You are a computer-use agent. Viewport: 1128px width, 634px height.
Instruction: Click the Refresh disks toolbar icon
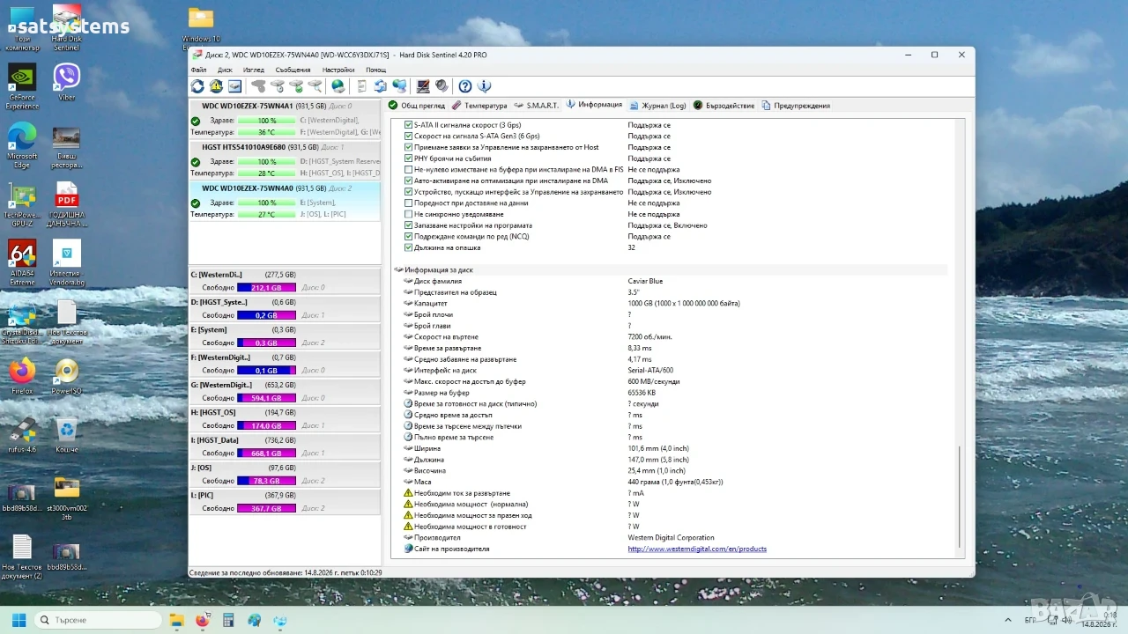pos(197,86)
